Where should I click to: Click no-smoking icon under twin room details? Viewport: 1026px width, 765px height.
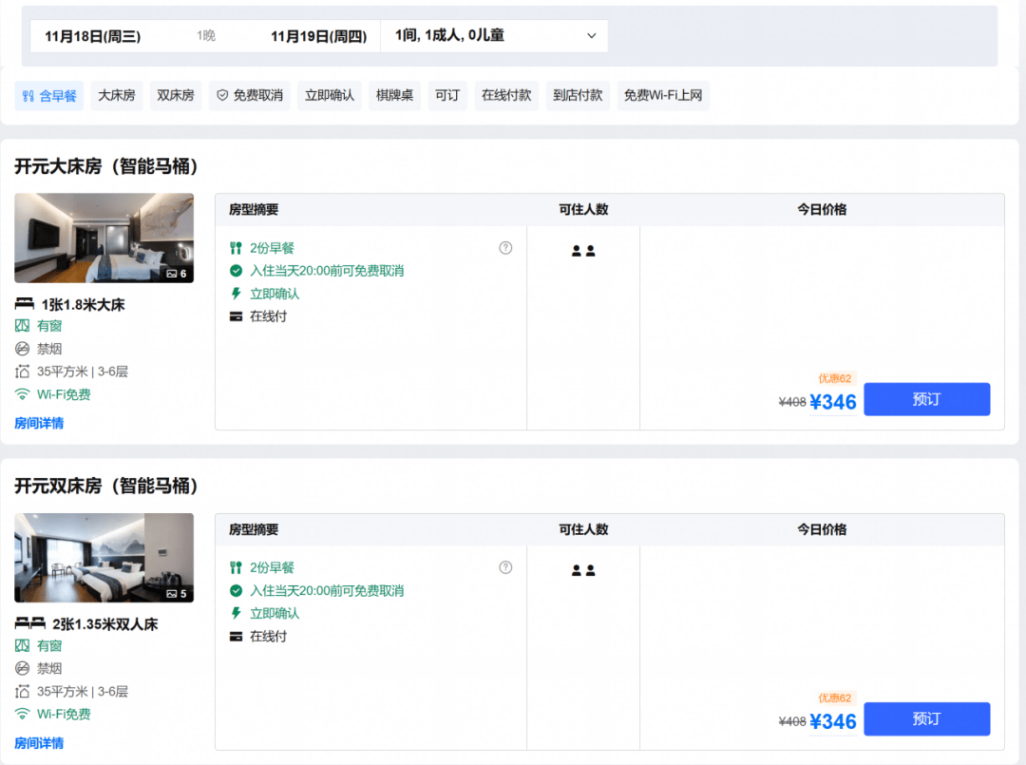[x=22, y=668]
